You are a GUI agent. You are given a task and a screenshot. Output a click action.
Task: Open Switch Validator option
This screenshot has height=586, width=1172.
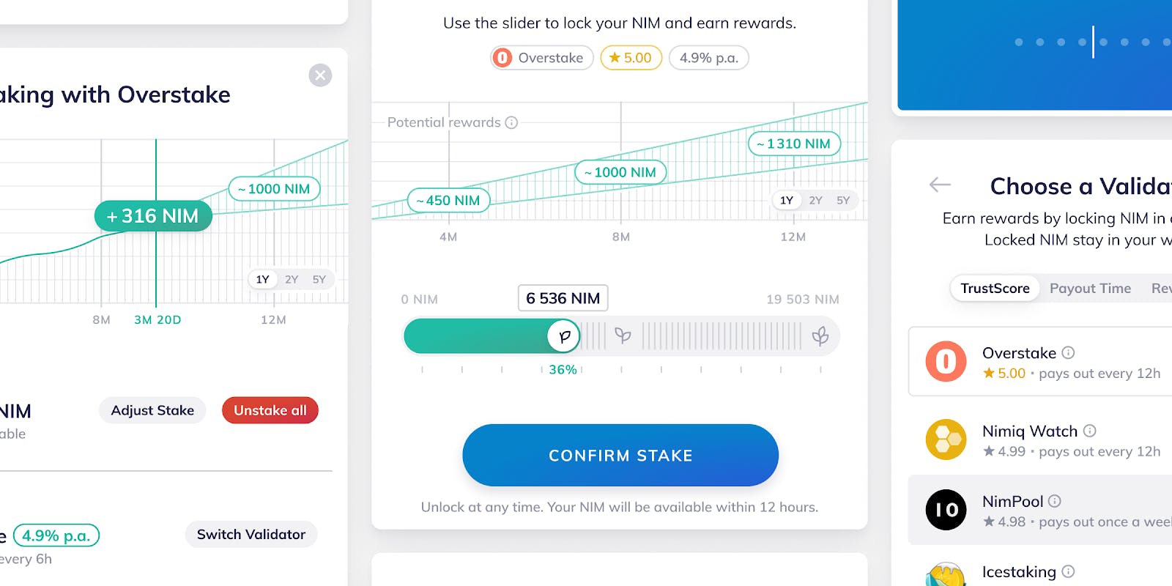pos(251,534)
